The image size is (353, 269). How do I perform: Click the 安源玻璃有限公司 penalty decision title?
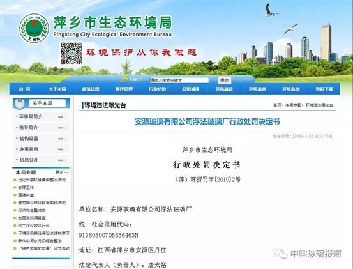click(x=207, y=121)
